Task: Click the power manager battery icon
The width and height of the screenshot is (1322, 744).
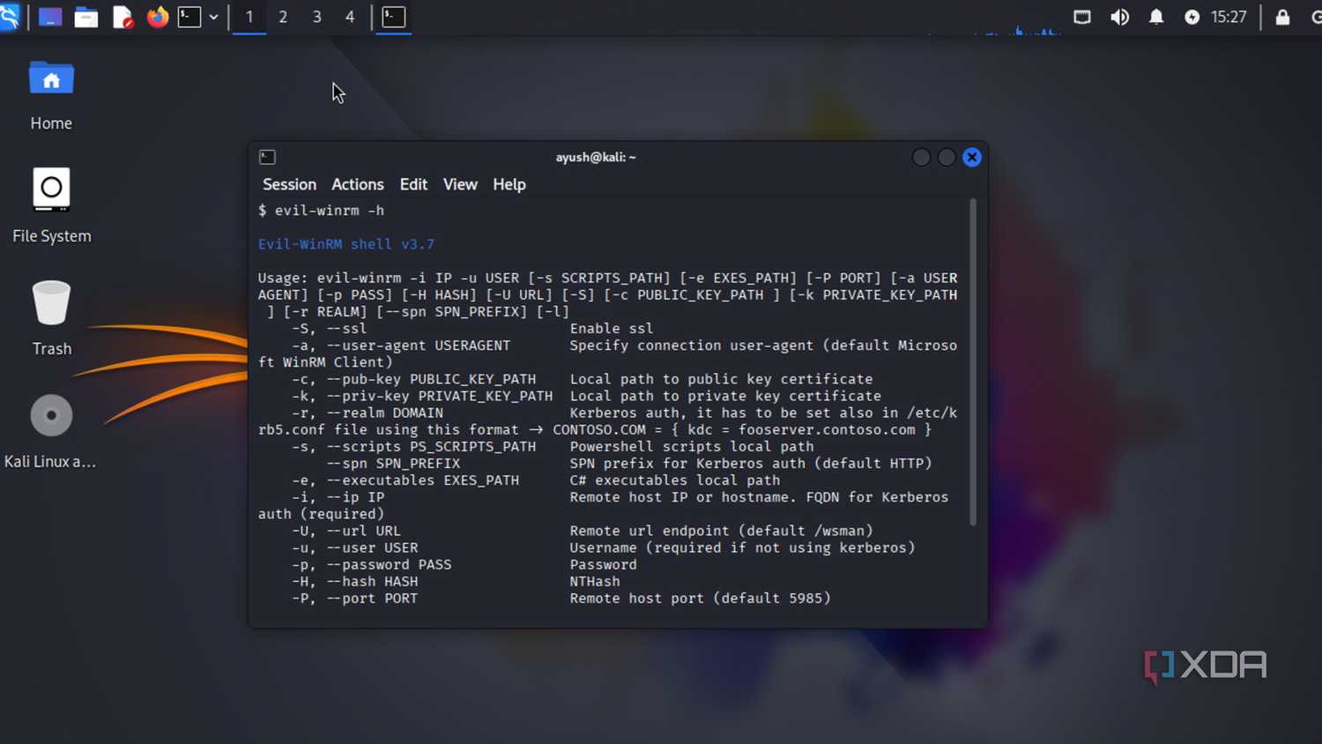Action: pyautogui.click(x=1192, y=17)
